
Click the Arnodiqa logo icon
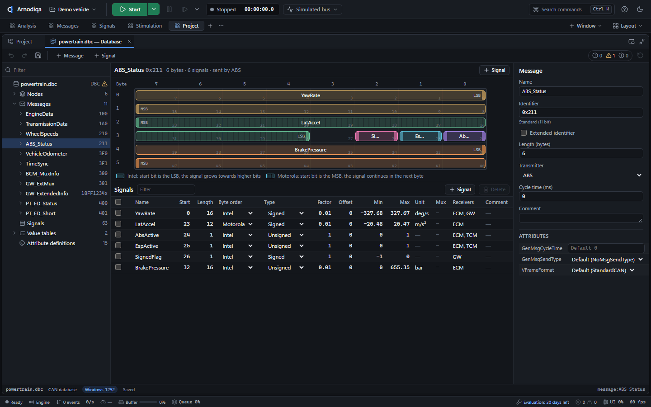pyautogui.click(x=10, y=9)
